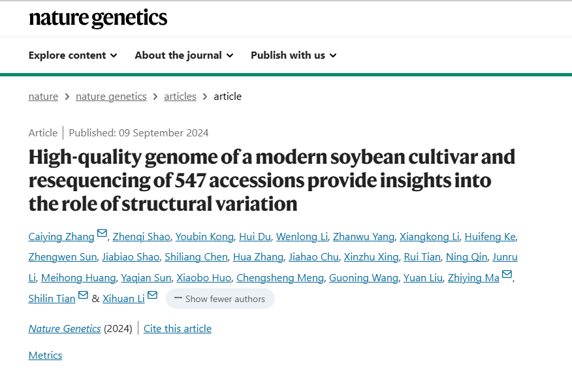Image resolution: width=572 pixels, height=383 pixels.
Task: Open nature genetics breadcrumb link
Action: click(x=111, y=97)
